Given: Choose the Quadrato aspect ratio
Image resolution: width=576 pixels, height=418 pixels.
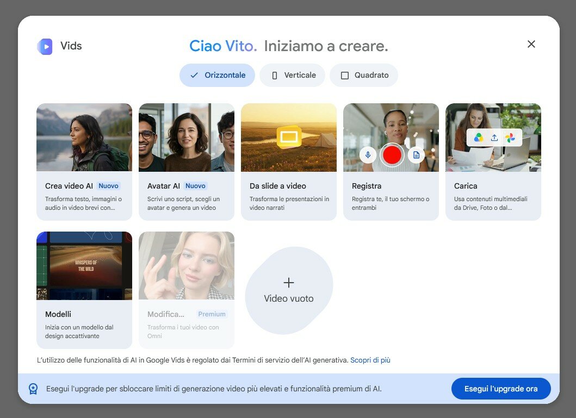Looking at the screenshot, I should point(364,75).
